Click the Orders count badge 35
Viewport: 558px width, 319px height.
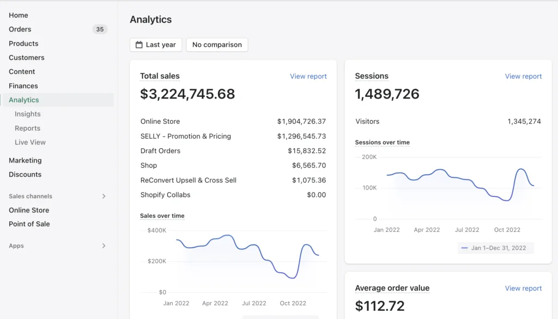click(100, 29)
